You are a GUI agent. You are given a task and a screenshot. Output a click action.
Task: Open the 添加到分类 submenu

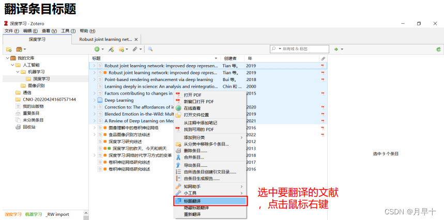tap(210, 137)
